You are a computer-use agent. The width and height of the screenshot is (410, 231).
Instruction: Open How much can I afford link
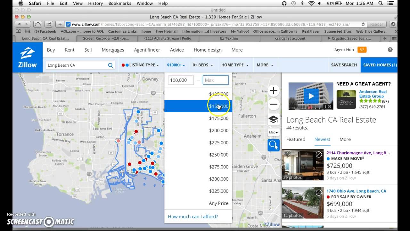point(193,217)
